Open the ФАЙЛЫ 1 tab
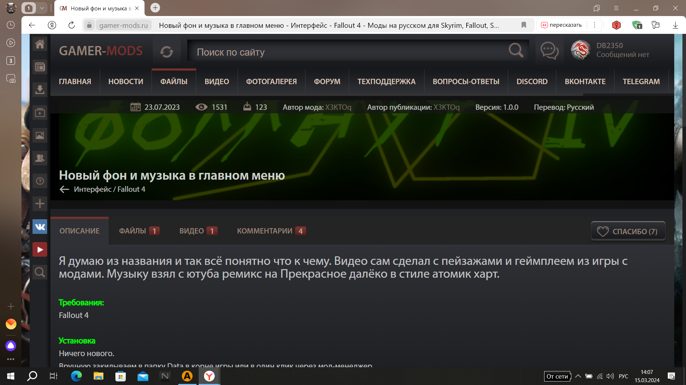Image resolution: width=686 pixels, height=385 pixels. tap(139, 231)
